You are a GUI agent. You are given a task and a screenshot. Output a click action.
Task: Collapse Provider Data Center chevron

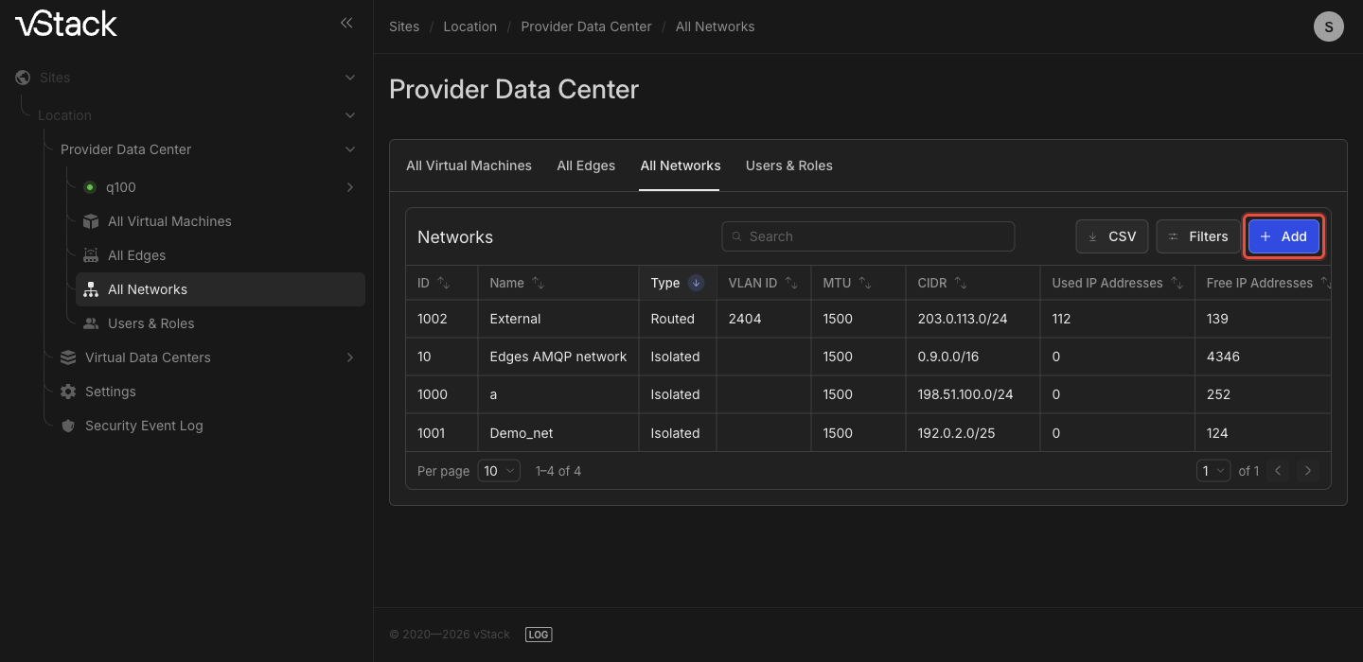coord(350,149)
